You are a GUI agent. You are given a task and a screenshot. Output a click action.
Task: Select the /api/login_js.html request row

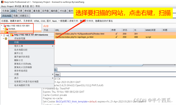[115, 37]
